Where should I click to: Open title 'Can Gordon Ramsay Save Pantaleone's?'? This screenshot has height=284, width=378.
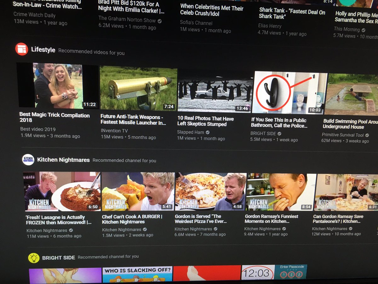(338, 219)
